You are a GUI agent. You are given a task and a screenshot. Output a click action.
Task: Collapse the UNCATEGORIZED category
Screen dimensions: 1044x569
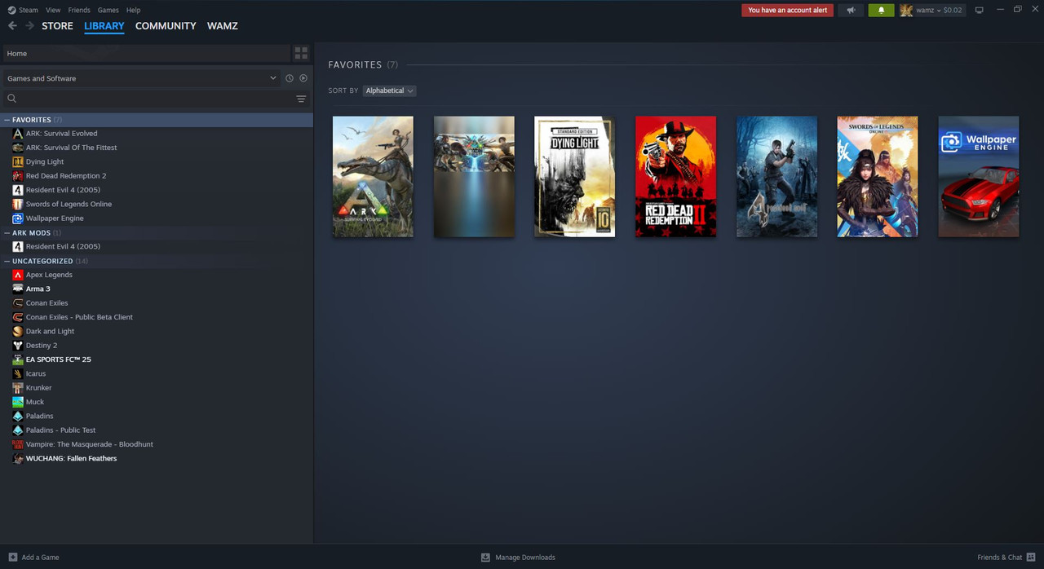click(7, 261)
